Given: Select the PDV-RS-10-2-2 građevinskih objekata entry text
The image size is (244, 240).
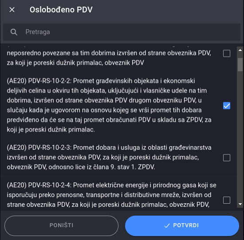Looking at the screenshot, I should tap(109, 105).
